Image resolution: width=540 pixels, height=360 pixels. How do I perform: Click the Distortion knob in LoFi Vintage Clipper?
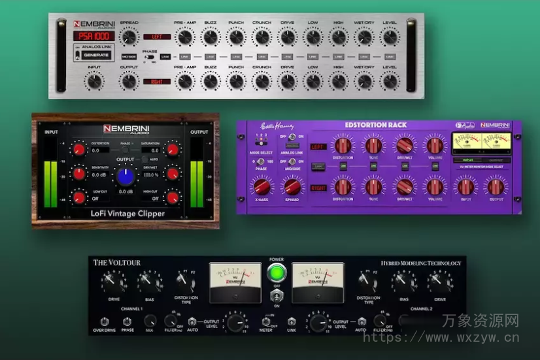coord(79,150)
